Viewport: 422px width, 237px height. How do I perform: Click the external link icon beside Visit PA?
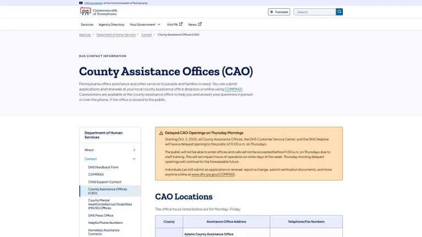click(x=181, y=24)
